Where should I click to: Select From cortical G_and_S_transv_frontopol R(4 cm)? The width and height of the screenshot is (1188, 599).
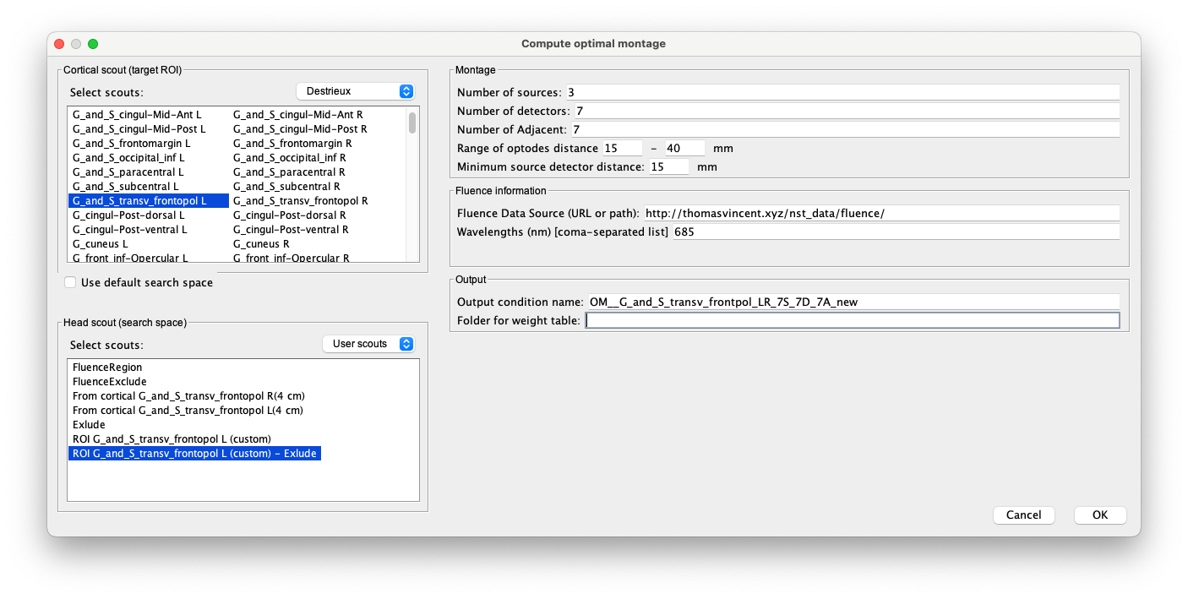point(188,396)
